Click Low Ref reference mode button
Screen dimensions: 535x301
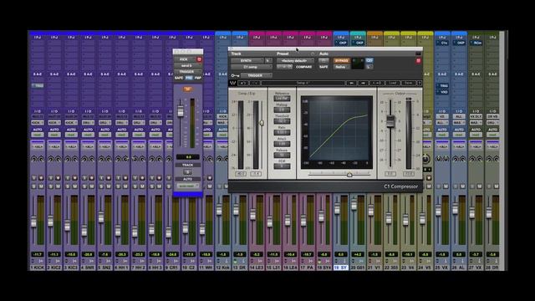[x=282, y=99]
